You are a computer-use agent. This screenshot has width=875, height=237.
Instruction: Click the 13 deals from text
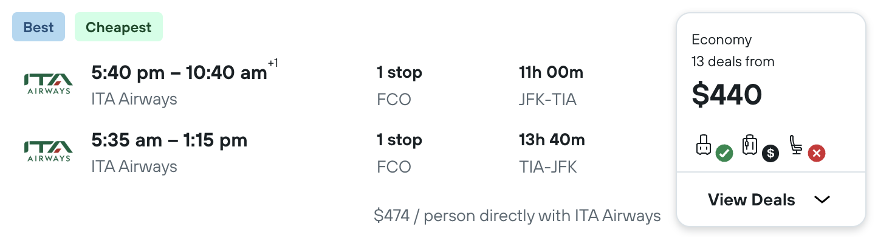pos(733,61)
